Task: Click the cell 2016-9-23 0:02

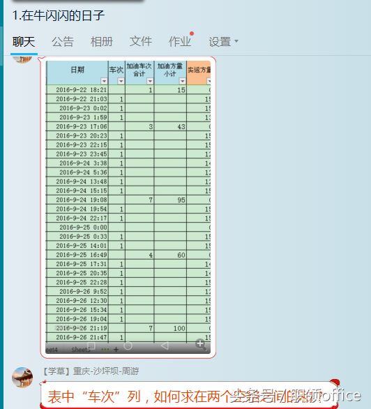Action: point(77,108)
